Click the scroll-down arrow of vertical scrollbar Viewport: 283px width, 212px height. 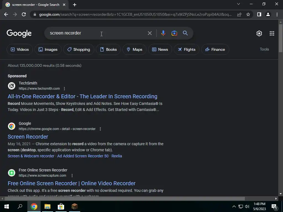point(281,194)
